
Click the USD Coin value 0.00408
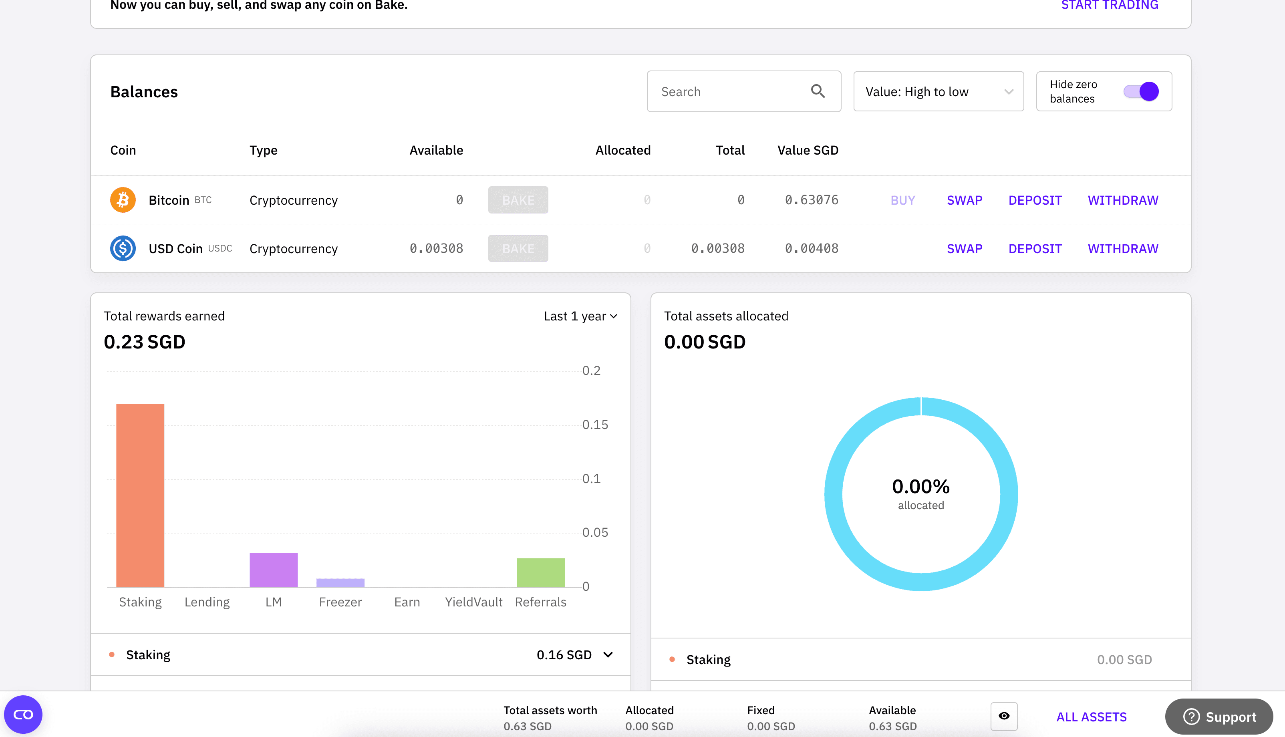coord(811,248)
